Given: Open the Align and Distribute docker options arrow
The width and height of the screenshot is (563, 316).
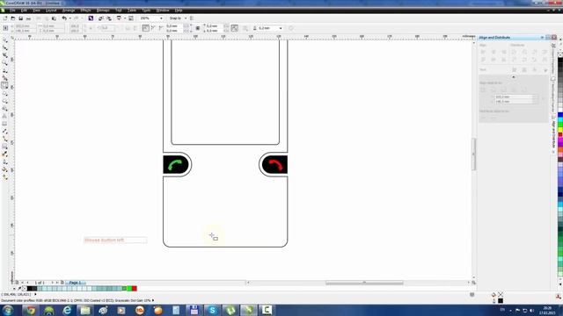Looking at the screenshot, I should (x=542, y=37).
